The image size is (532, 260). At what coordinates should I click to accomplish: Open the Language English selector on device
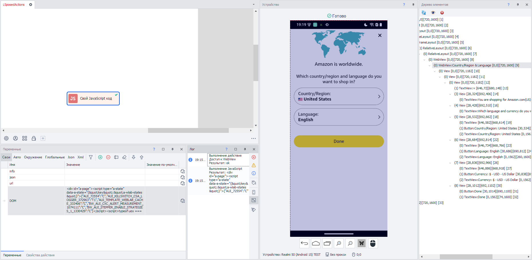339,117
